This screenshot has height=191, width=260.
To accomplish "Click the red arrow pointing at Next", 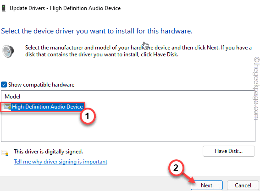I will pos(189,178).
